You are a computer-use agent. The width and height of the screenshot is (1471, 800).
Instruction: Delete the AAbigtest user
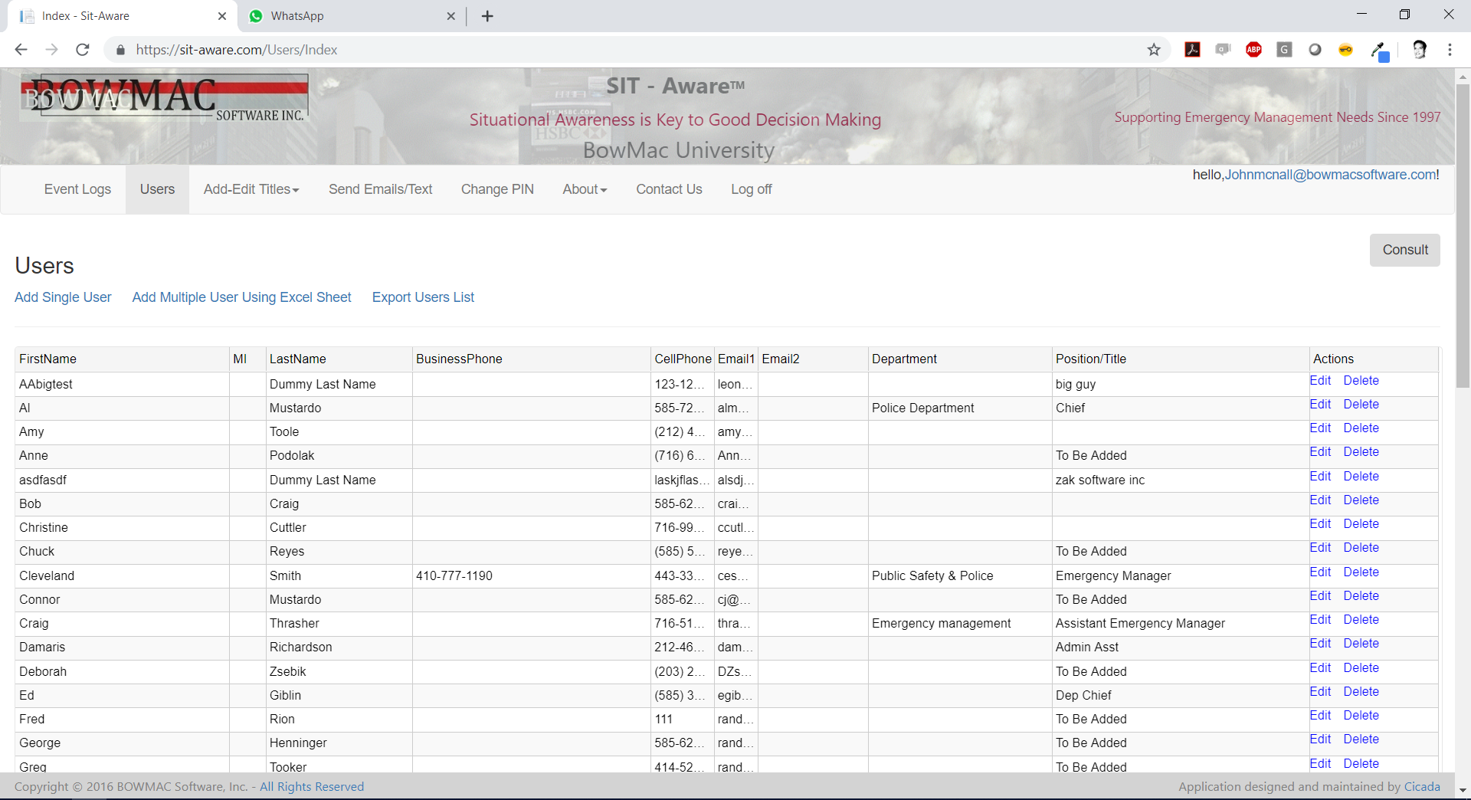coord(1361,381)
